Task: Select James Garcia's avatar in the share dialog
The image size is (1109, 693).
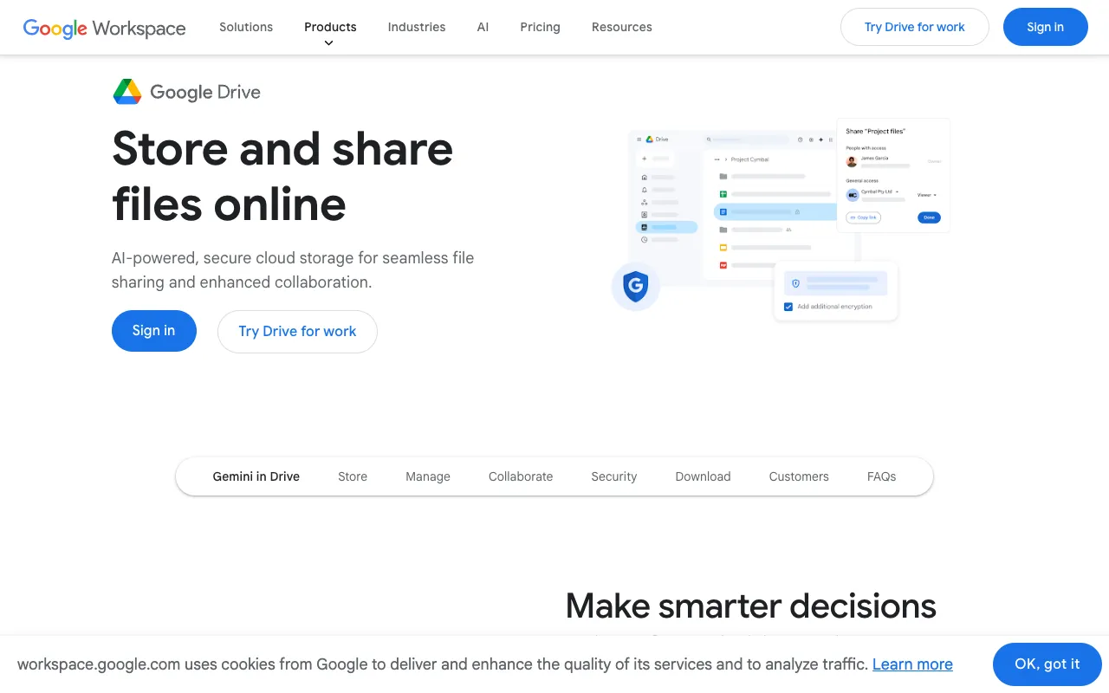Action: click(x=852, y=162)
